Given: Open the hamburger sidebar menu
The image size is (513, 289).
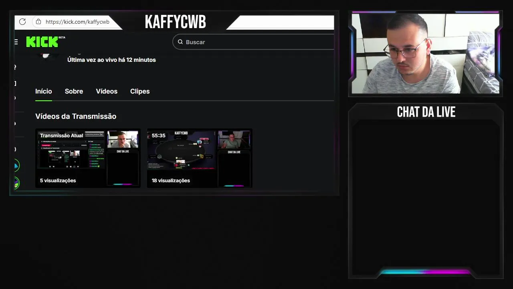Looking at the screenshot, I should tap(16, 42).
